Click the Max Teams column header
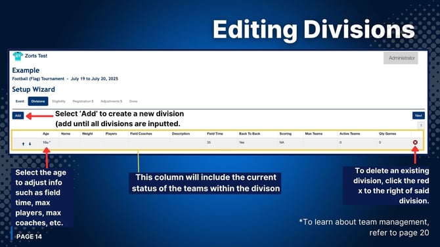This screenshot has height=247, width=440. tap(314, 134)
